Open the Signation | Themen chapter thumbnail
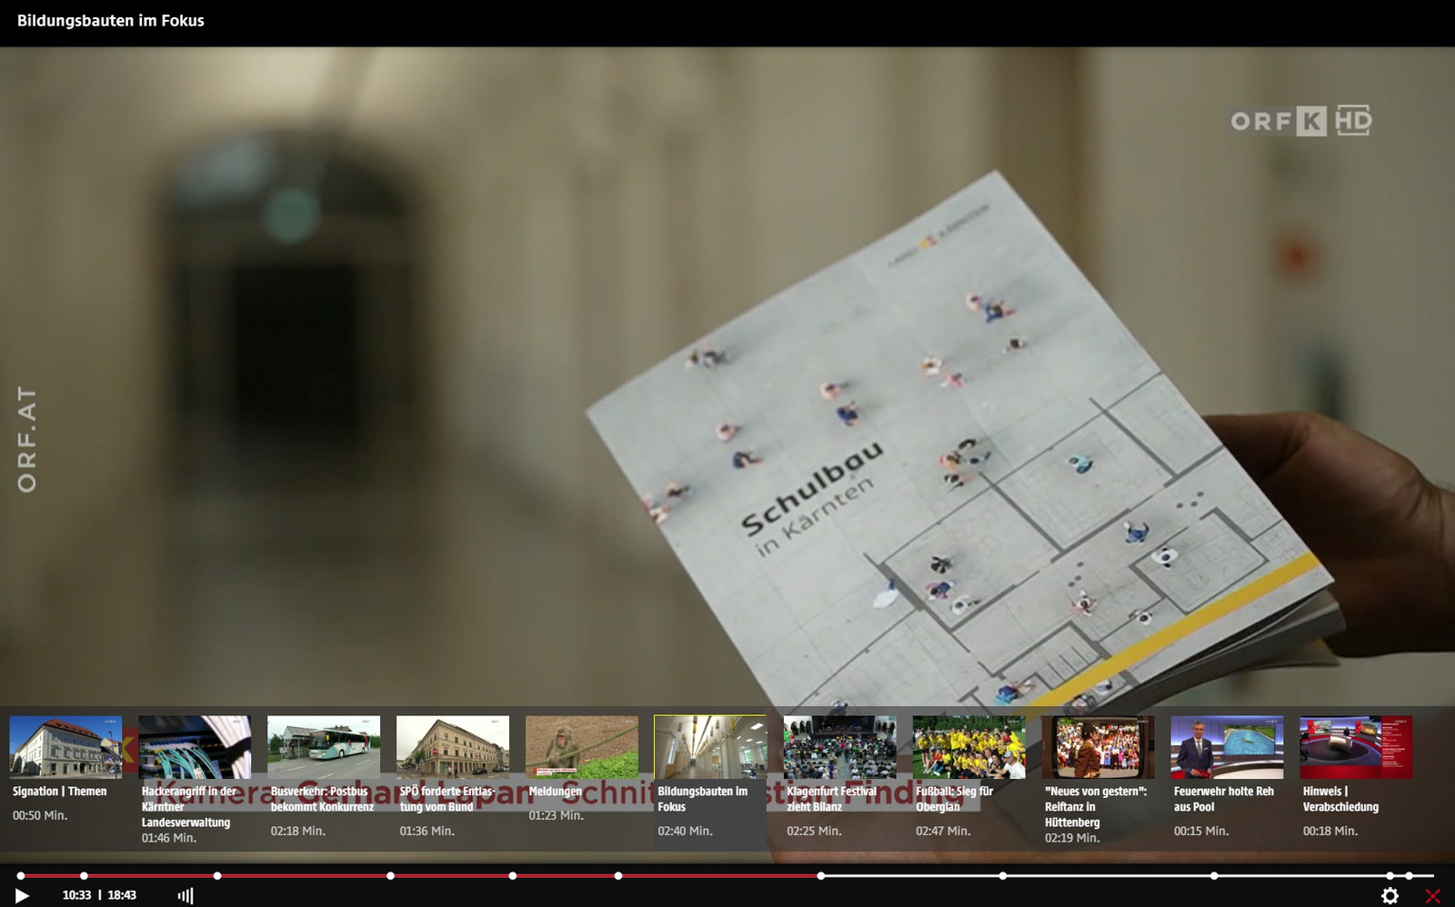Image resolution: width=1455 pixels, height=907 pixels. pyautogui.click(x=65, y=747)
